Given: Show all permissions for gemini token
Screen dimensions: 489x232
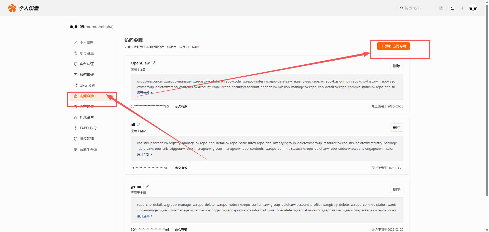Looking at the screenshot, I should (x=144, y=216).
